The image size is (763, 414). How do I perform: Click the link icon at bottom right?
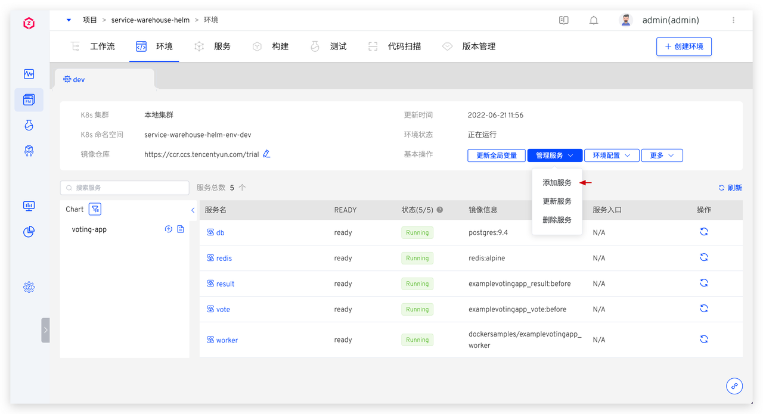click(x=734, y=386)
